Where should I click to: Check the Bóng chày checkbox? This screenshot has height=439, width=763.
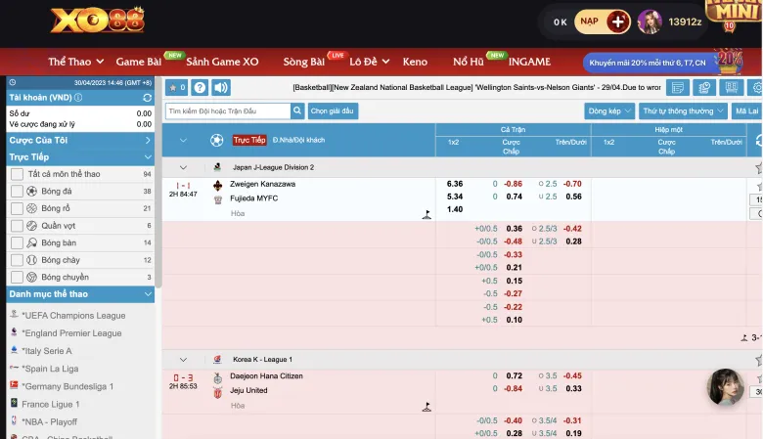17,260
